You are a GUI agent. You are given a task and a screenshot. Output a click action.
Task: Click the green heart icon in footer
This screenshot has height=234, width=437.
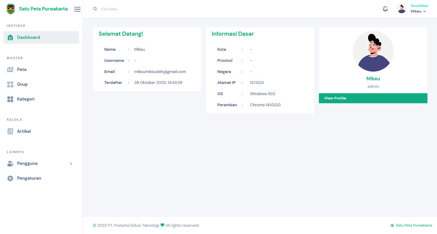(x=162, y=225)
